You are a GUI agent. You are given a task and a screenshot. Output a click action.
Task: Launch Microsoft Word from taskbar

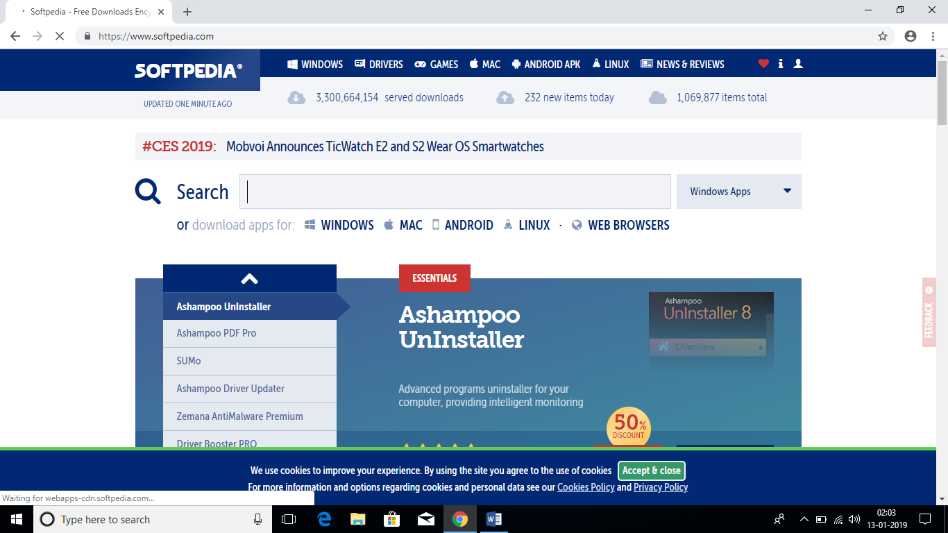point(494,519)
